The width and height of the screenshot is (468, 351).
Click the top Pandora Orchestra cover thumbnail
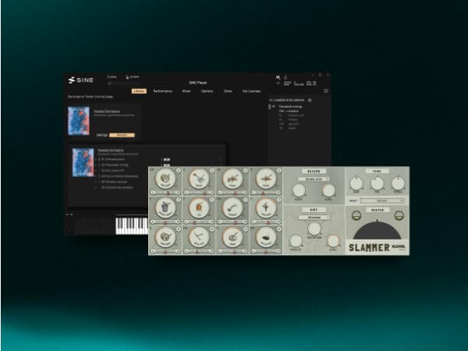(x=79, y=121)
